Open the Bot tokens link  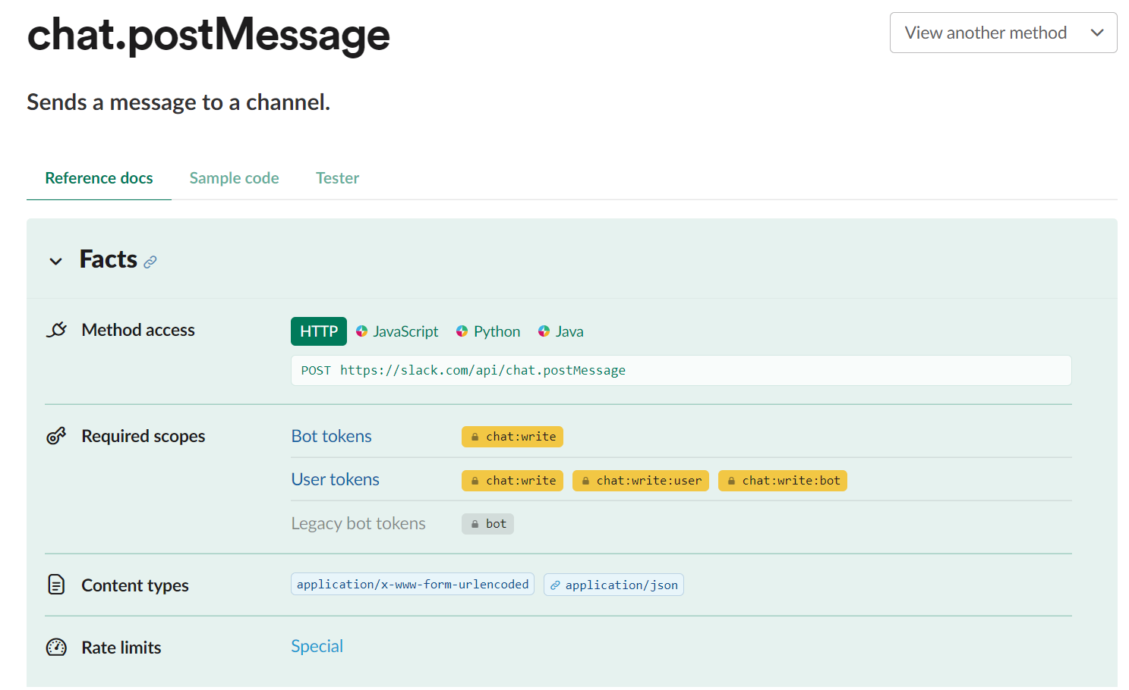click(331, 436)
